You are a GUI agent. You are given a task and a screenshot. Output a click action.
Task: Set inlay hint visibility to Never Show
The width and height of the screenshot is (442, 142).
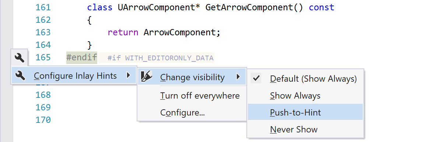click(x=305, y=129)
